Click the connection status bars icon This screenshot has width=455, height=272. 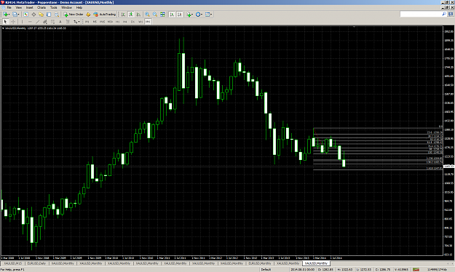(x=416, y=269)
